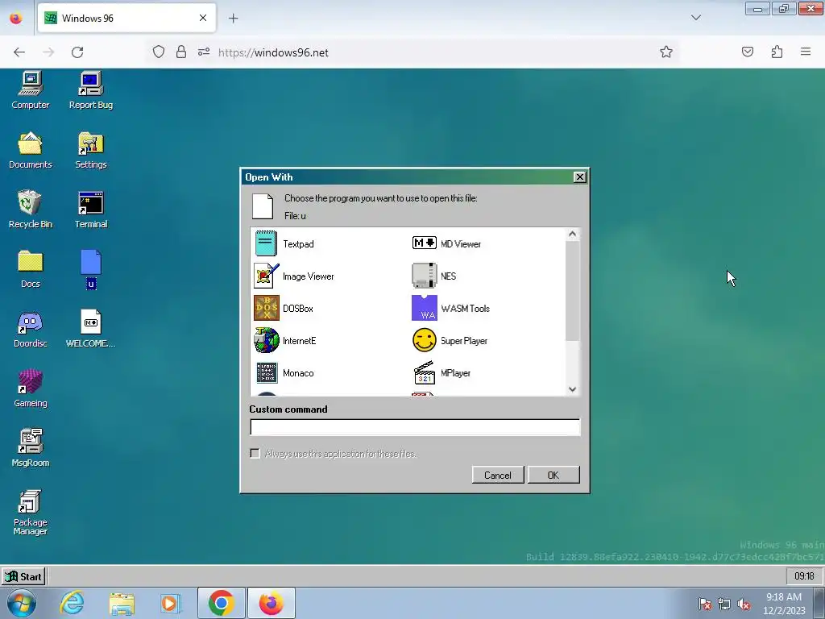Open the MsgRoom desktop icon
825x619 pixels.
(x=31, y=448)
